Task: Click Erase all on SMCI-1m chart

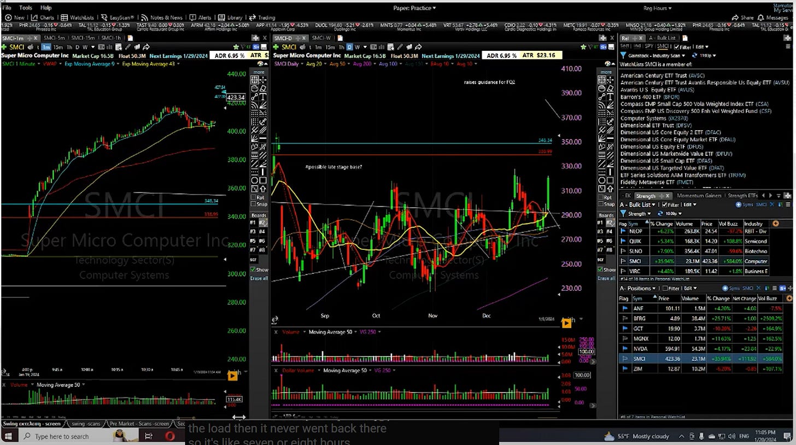Action: pyautogui.click(x=259, y=278)
